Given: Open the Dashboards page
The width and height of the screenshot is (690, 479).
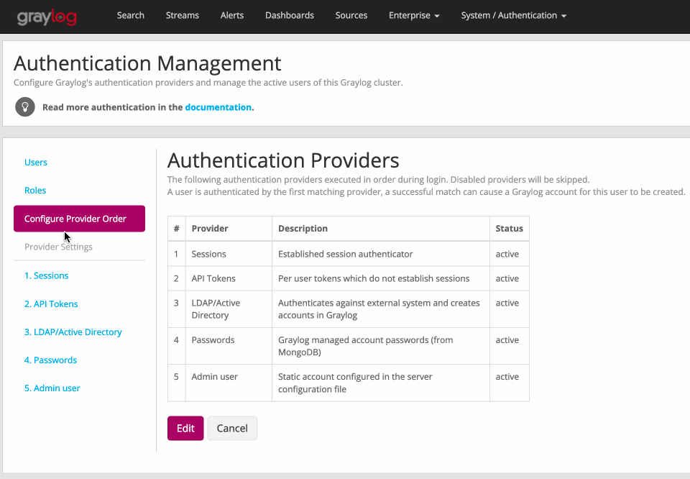Looking at the screenshot, I should (x=289, y=15).
